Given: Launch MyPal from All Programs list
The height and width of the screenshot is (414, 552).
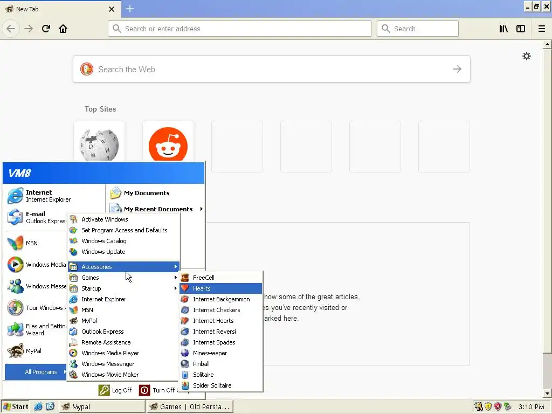Looking at the screenshot, I should point(123,321).
